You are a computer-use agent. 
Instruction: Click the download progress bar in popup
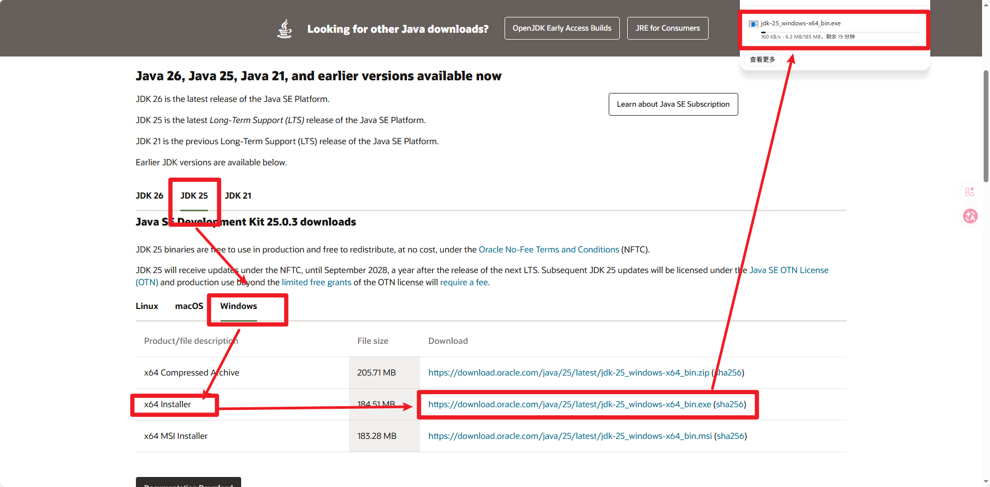[841, 32]
